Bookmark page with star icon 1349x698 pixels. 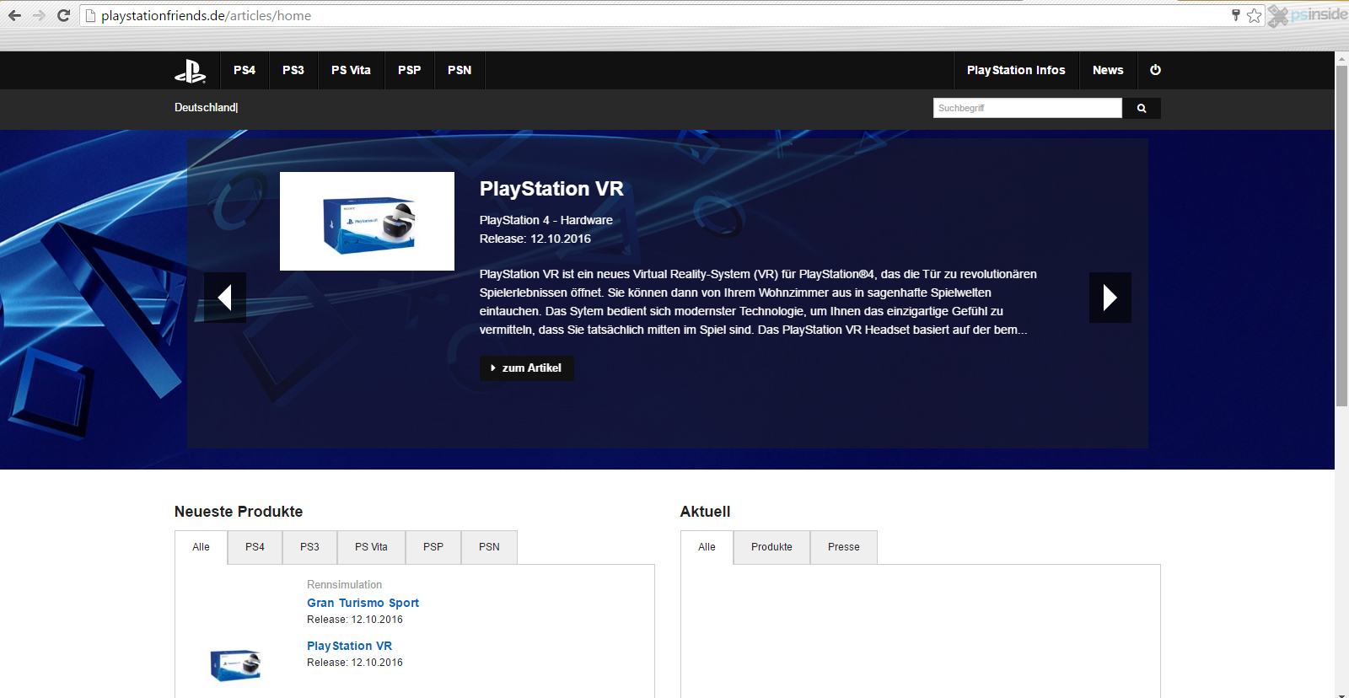click(1254, 15)
